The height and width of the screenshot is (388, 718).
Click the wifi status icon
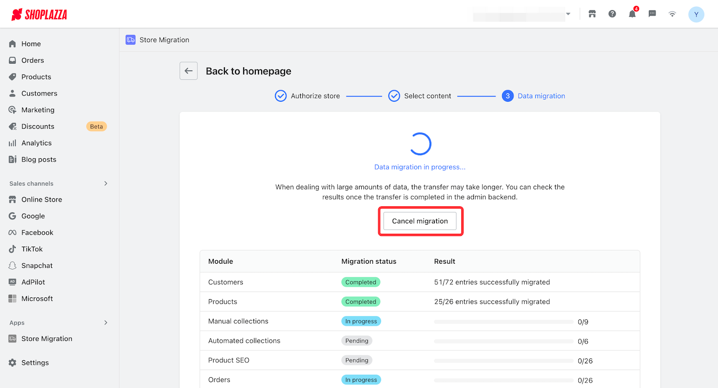672,14
